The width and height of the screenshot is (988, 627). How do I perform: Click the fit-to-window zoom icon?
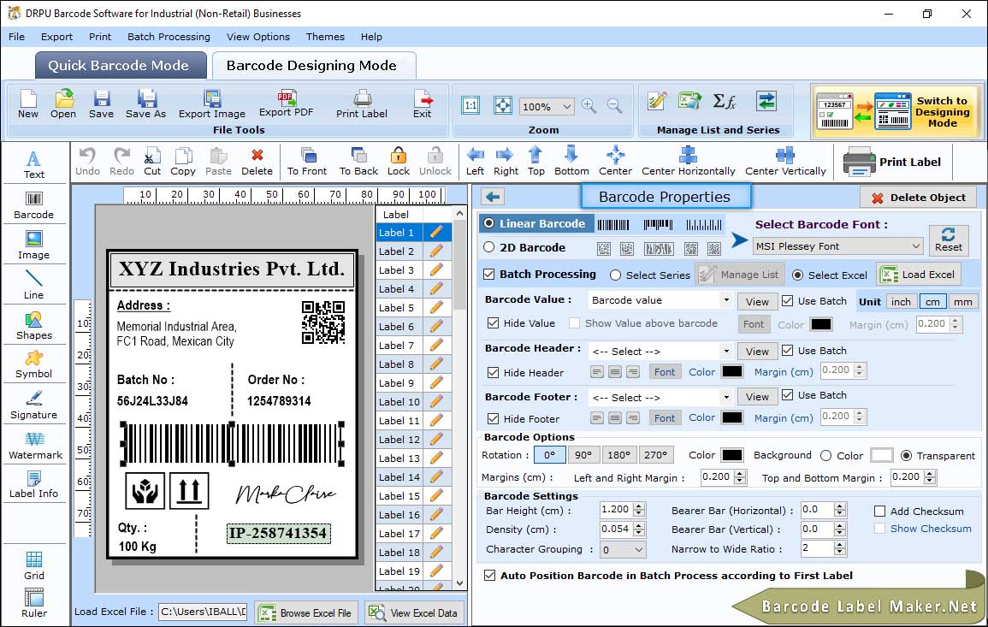pos(503,106)
